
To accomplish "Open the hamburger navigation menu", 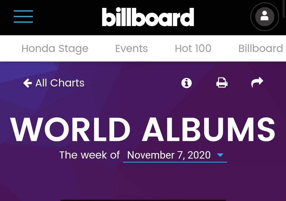I will [23, 16].
